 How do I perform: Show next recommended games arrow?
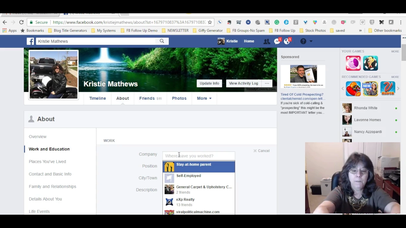click(398, 89)
